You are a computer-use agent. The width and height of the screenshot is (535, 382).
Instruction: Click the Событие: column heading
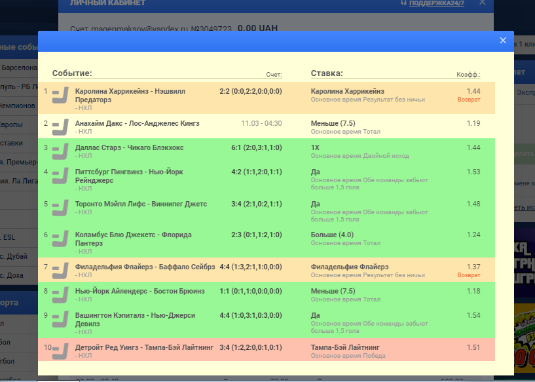tap(72, 73)
